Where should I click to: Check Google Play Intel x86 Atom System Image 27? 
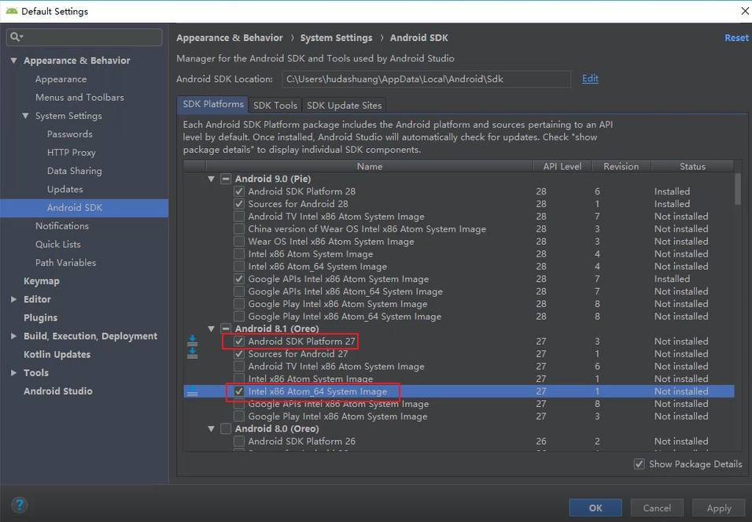(239, 416)
